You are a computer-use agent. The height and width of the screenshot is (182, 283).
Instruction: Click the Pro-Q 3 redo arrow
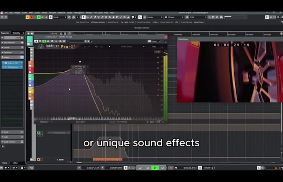89,46
